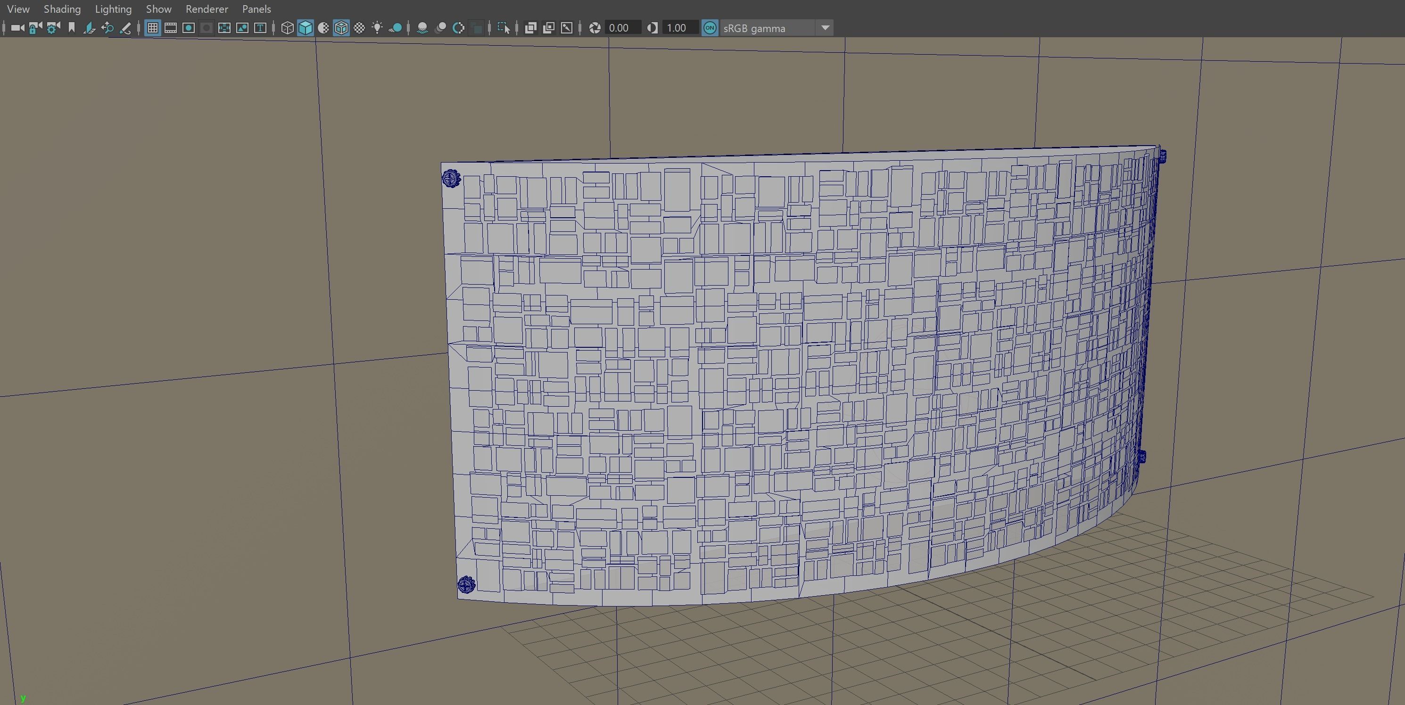Click the color management ON button

pyautogui.click(x=710, y=28)
